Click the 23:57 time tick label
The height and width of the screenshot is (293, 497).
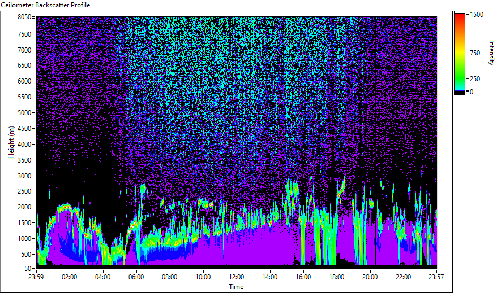(x=436, y=277)
